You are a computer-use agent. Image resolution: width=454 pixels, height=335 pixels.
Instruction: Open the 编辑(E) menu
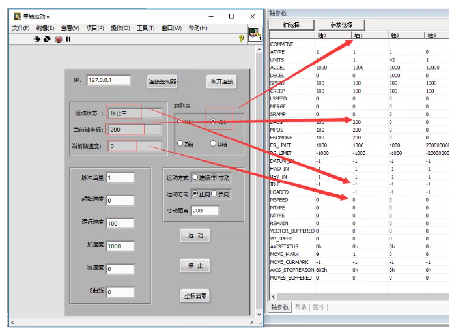click(x=45, y=28)
